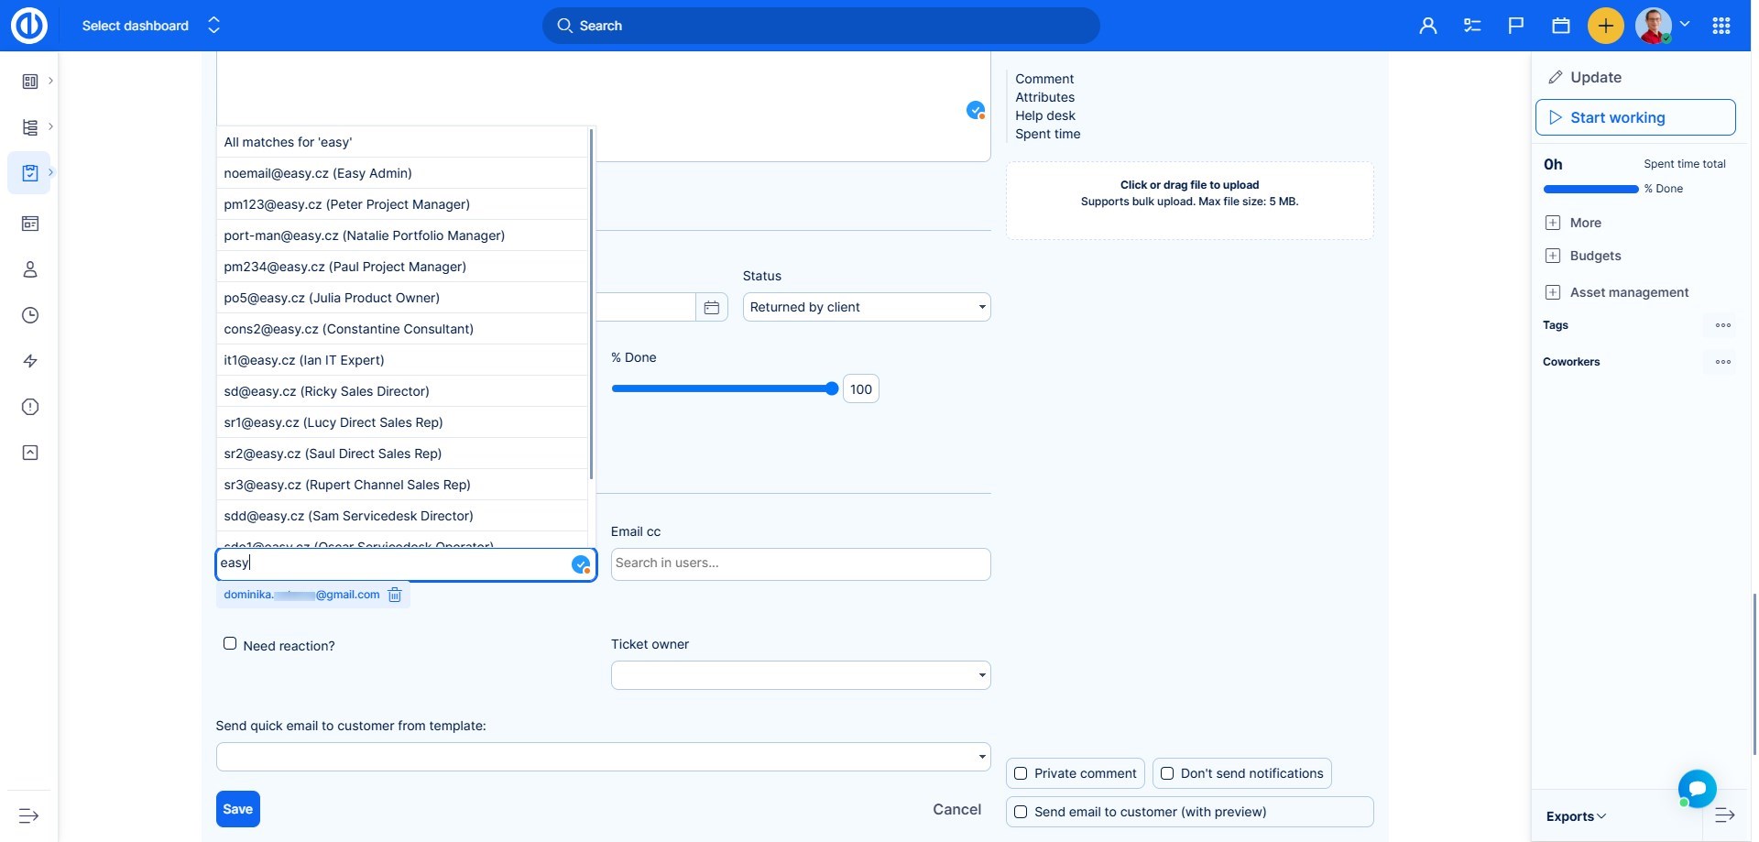The width and height of the screenshot is (1759, 842).
Task: Tick Don't send notifications checkbox
Action: pyautogui.click(x=1167, y=773)
